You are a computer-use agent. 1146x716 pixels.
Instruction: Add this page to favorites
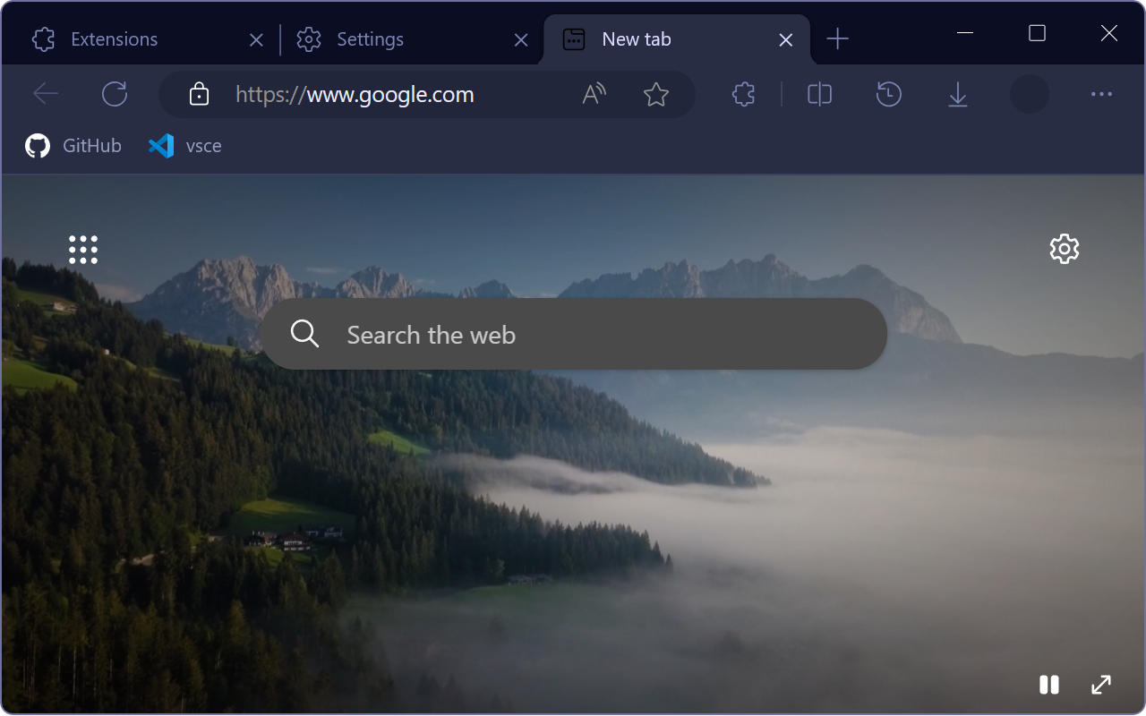656,94
